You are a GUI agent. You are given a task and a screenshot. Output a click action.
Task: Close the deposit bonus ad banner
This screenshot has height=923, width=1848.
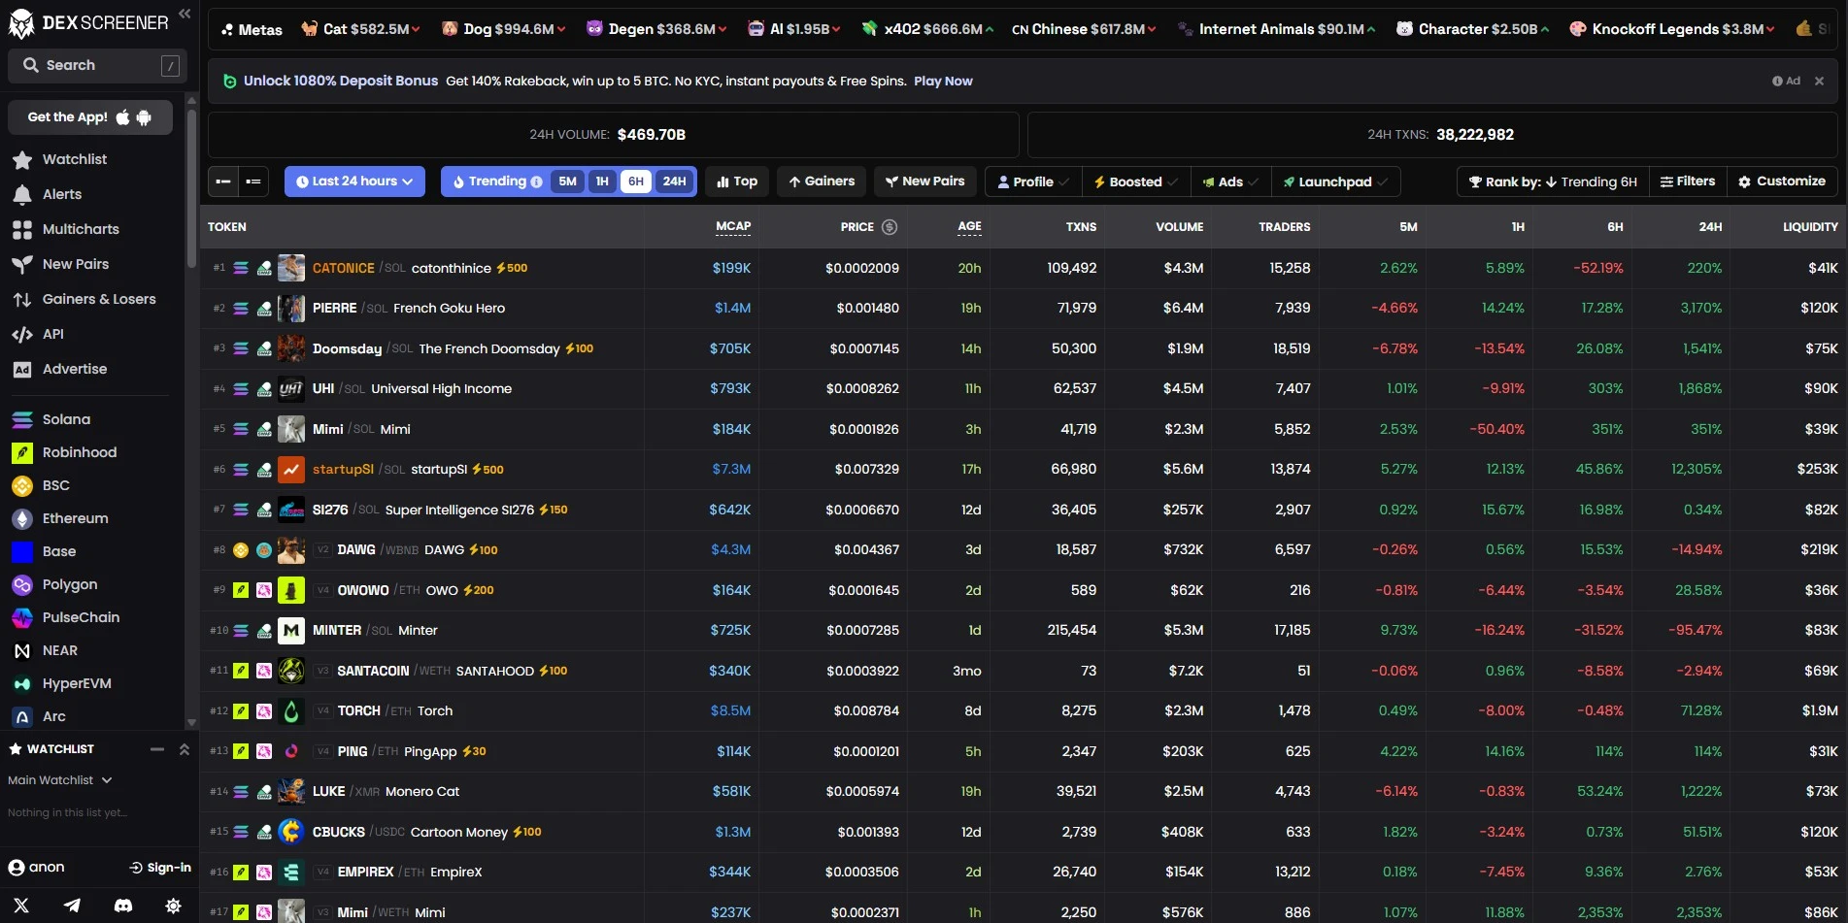pyautogui.click(x=1819, y=82)
